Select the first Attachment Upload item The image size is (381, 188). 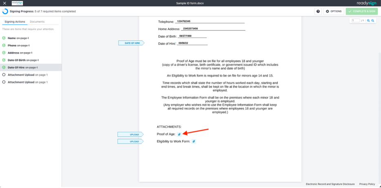pos(31,75)
